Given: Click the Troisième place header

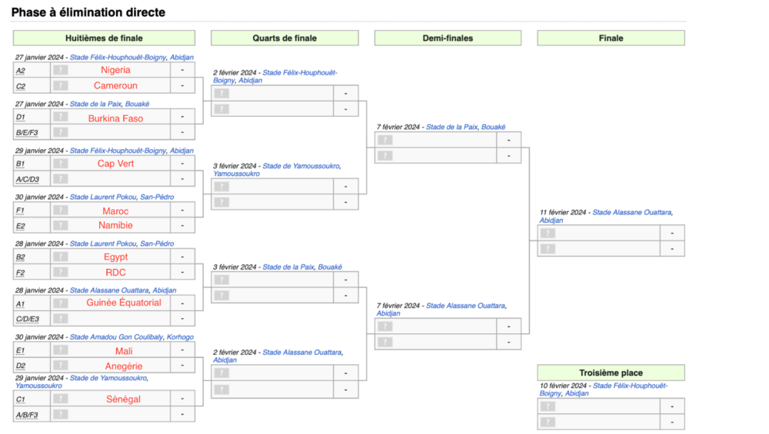Looking at the screenshot, I should click(x=611, y=373).
